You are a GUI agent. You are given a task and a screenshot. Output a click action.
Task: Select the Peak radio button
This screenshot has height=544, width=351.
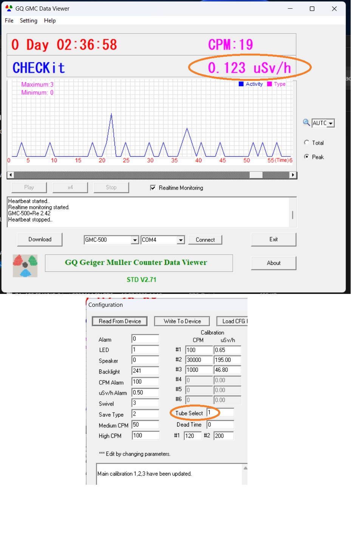[x=306, y=156]
